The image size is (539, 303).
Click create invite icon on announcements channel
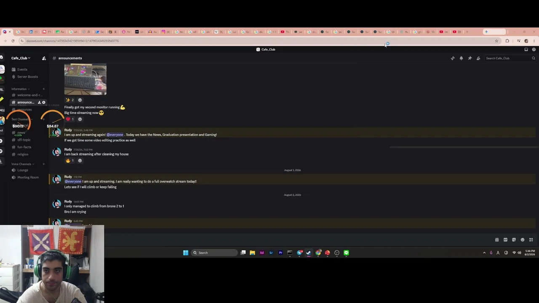pos(39,102)
